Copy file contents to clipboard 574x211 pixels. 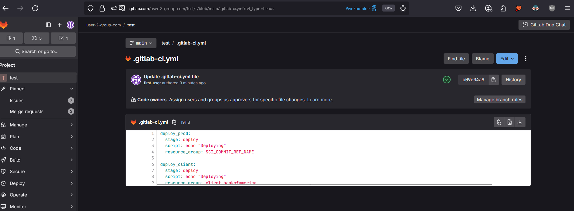click(499, 122)
